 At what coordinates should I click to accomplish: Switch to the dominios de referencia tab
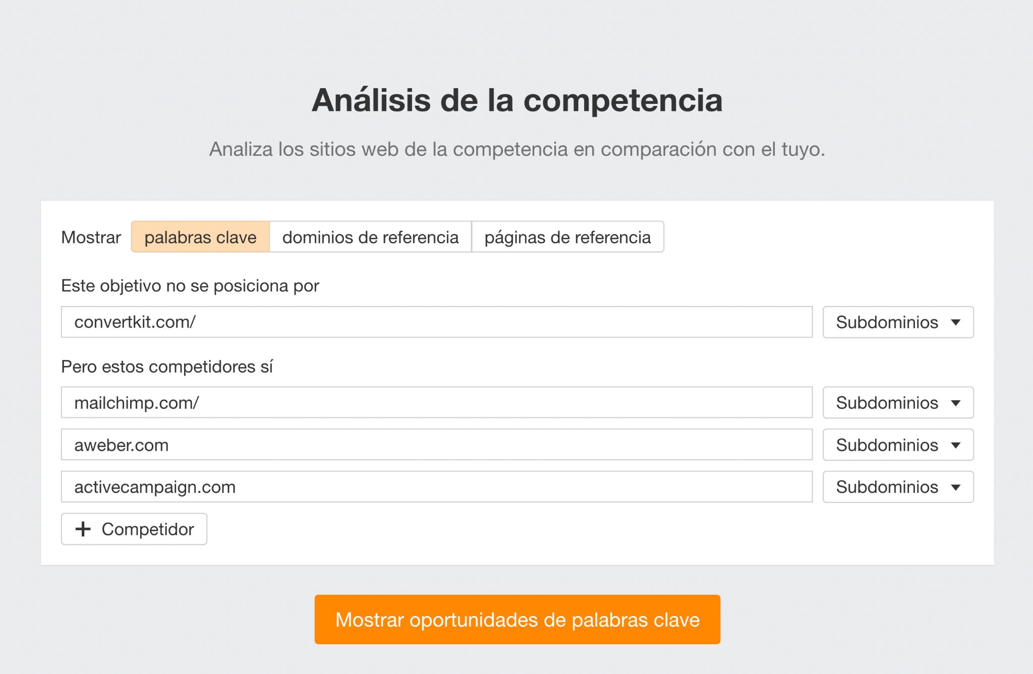[x=371, y=237]
